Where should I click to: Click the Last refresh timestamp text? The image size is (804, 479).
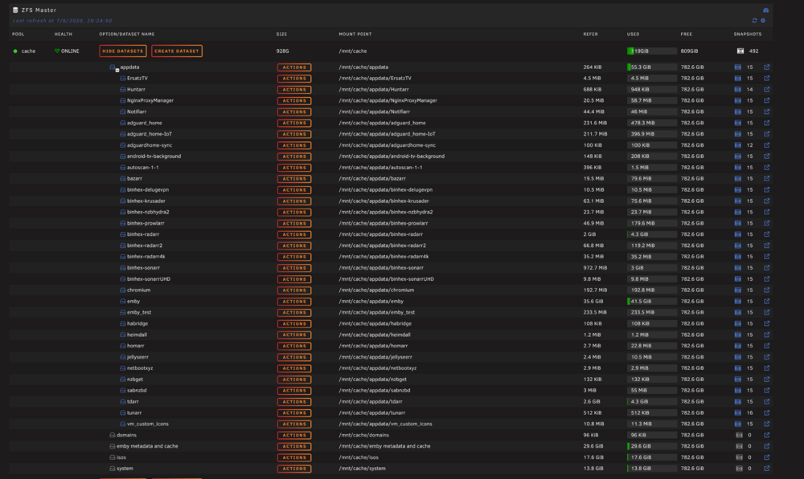62,21
